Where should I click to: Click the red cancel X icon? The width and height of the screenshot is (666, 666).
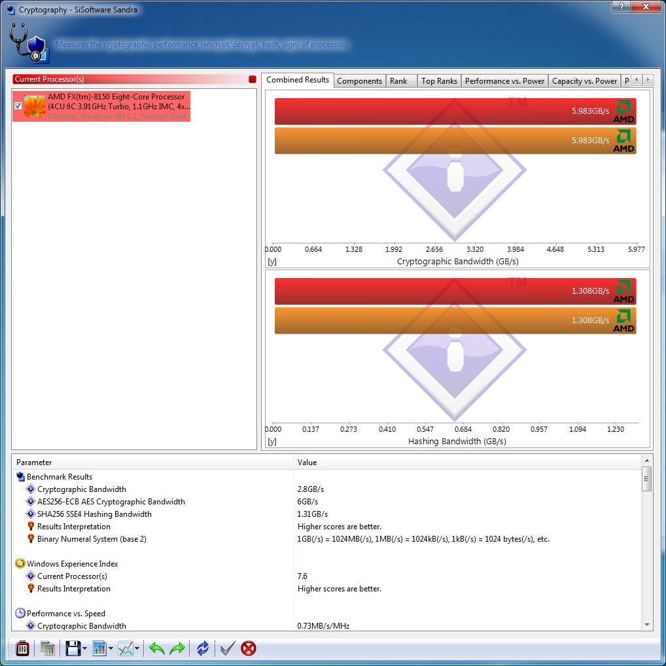249,648
